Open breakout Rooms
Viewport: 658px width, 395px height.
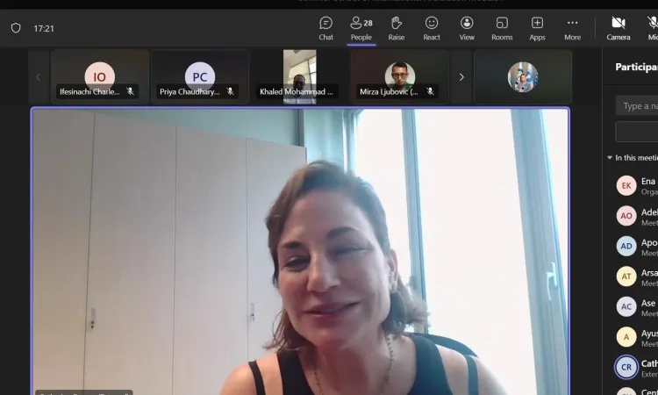pos(502,27)
